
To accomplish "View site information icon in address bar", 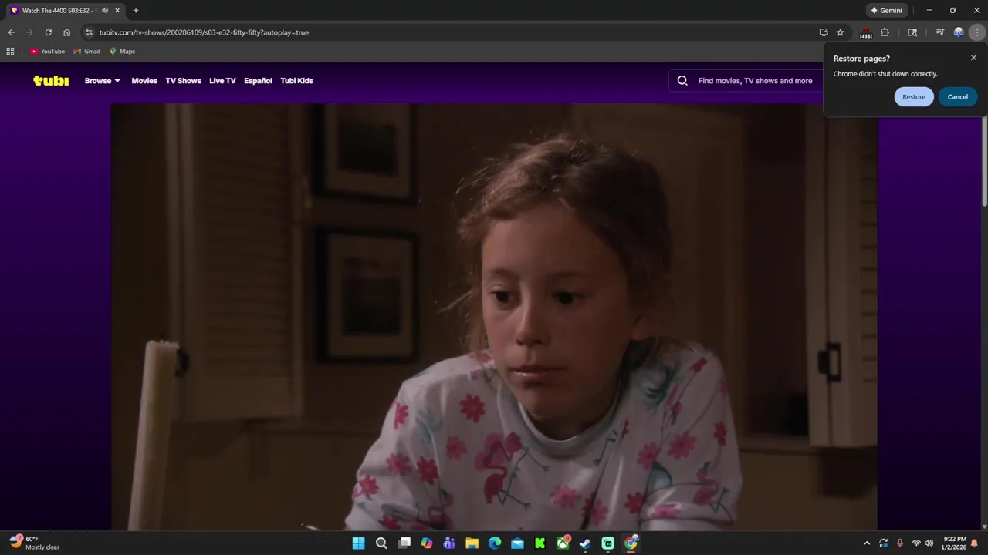I will (89, 32).
